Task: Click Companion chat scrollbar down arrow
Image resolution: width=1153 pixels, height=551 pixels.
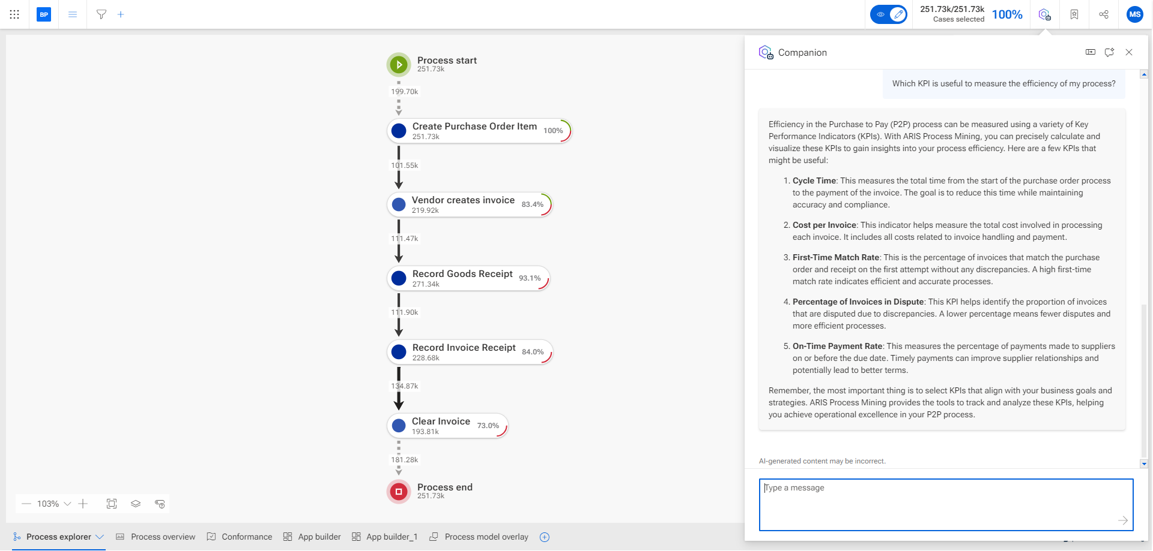Action: pyautogui.click(x=1144, y=463)
